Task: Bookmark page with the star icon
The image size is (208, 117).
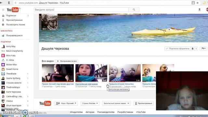Action: [x=198, y=3]
